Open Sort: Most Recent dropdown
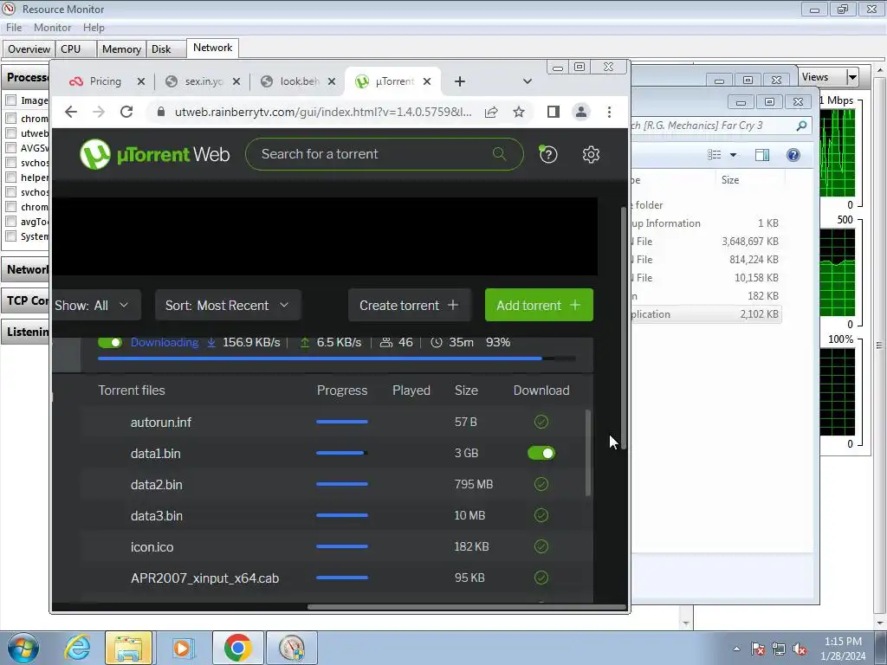The height and width of the screenshot is (665, 887). point(228,306)
